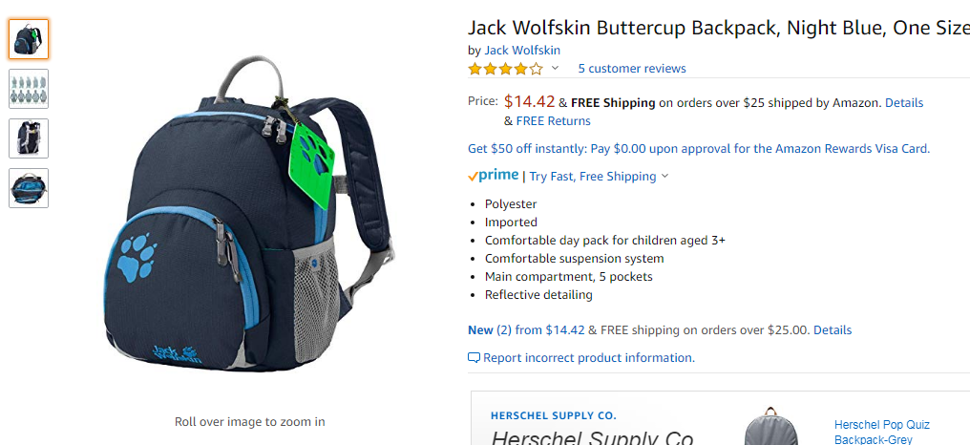
Task: Expand the rating breakdown chevron beside the stars
Action: click(x=555, y=68)
